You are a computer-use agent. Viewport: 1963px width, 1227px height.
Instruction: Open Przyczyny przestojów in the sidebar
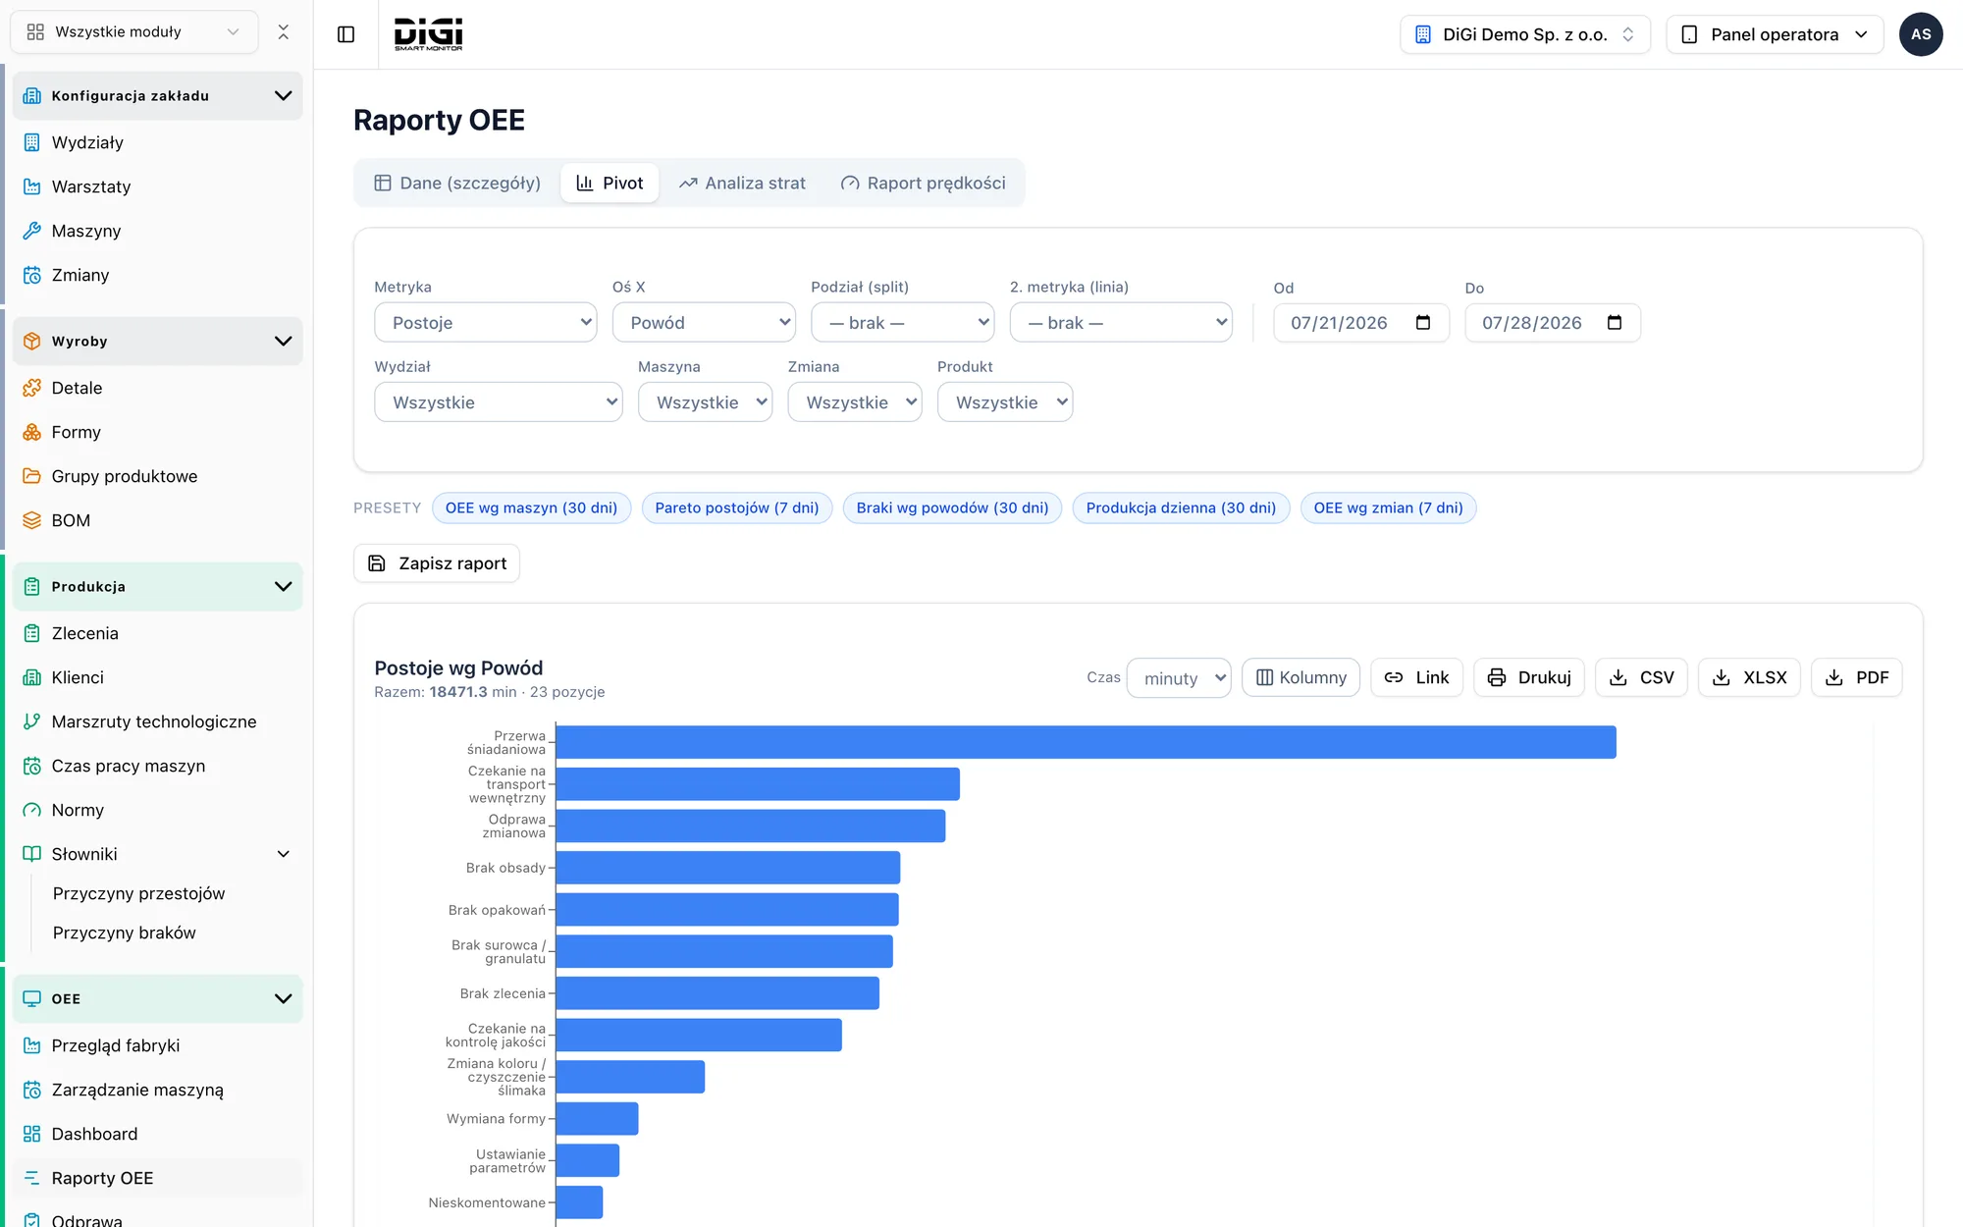[x=138, y=893]
